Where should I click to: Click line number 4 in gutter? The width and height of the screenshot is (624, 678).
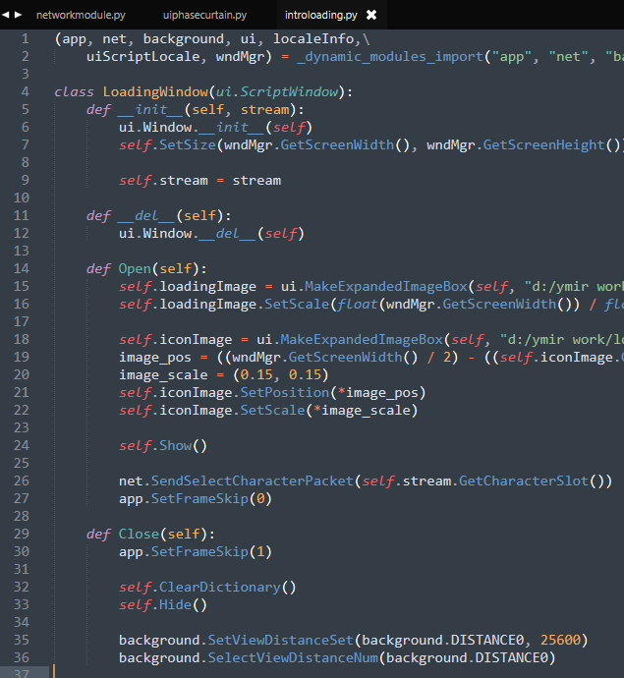point(26,91)
